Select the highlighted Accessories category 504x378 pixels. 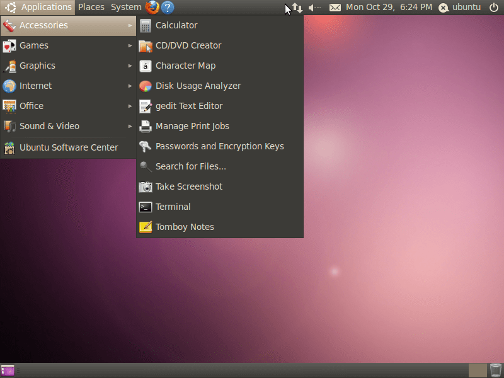(68, 25)
